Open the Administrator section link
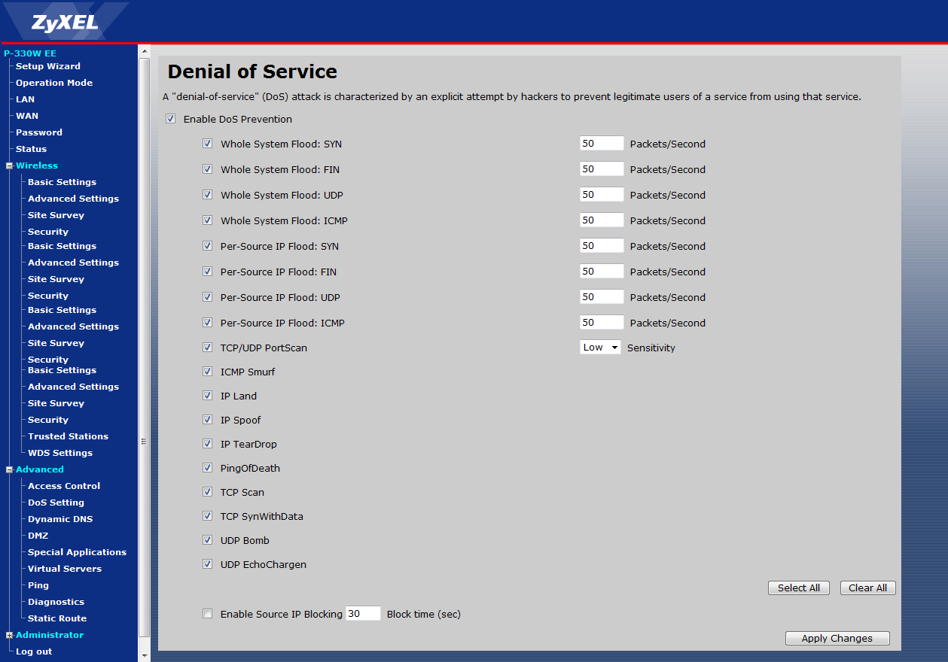Screen dimensions: 948x662 tap(50, 635)
